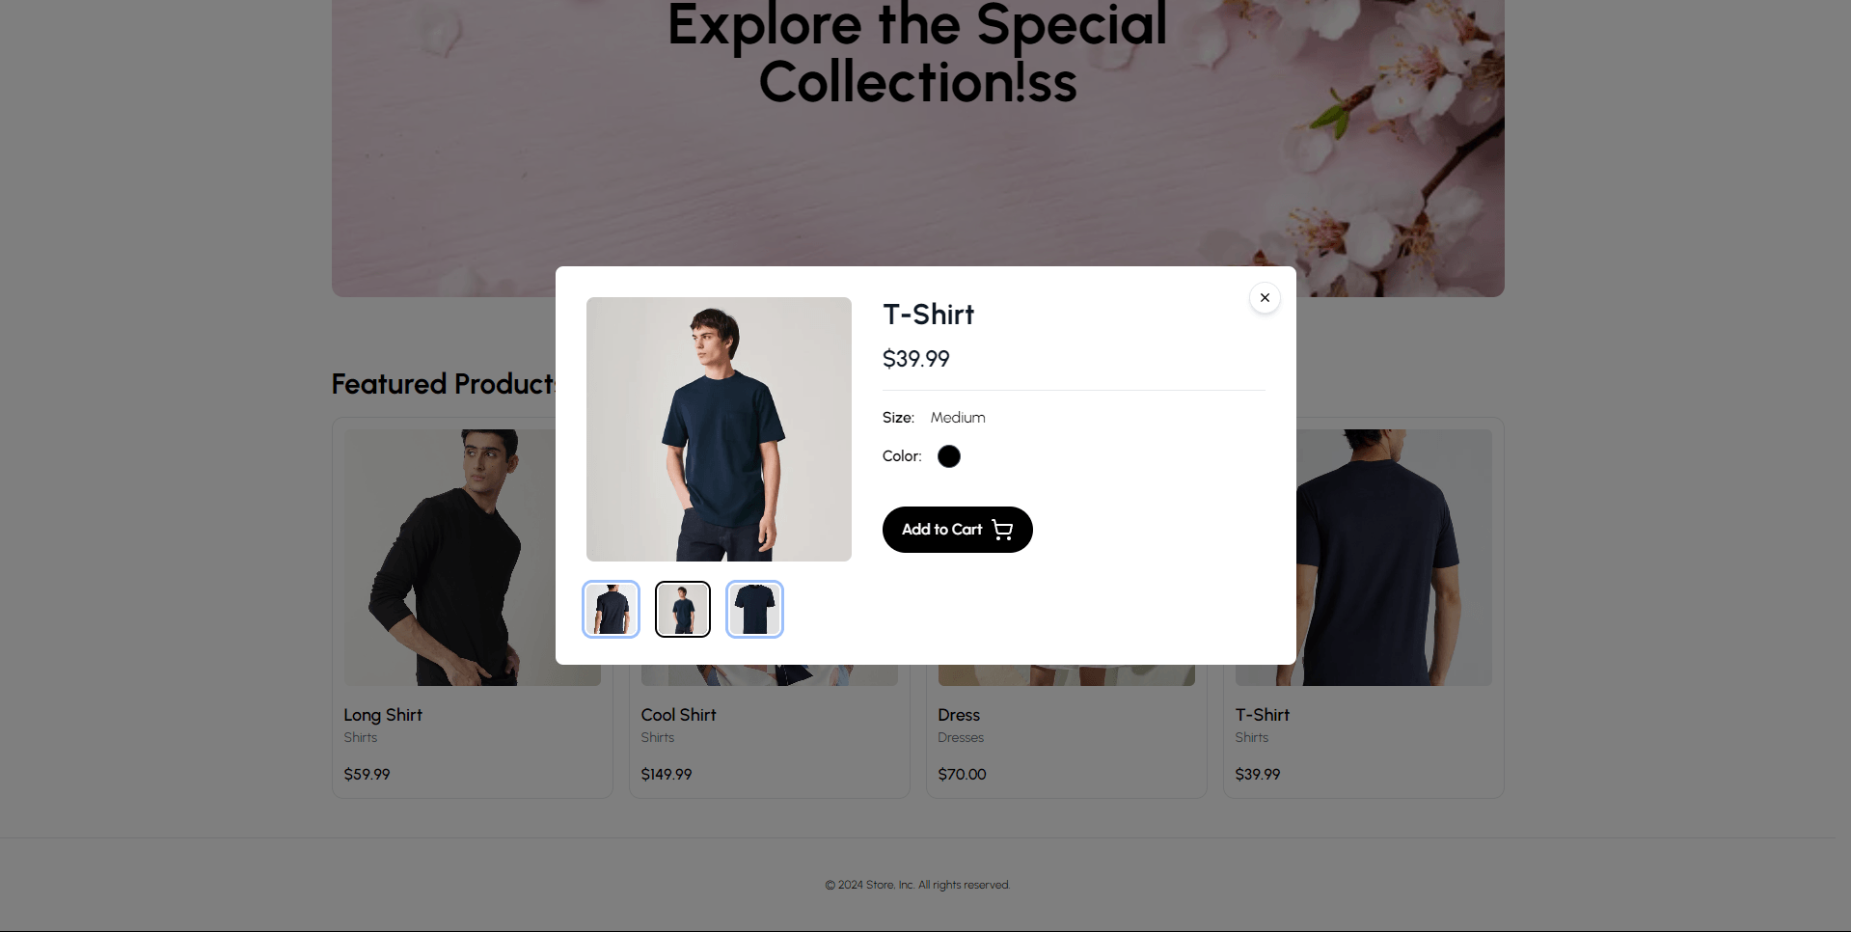Click the Dresses category label
Image resolution: width=1851 pixels, height=932 pixels.
tap(961, 737)
